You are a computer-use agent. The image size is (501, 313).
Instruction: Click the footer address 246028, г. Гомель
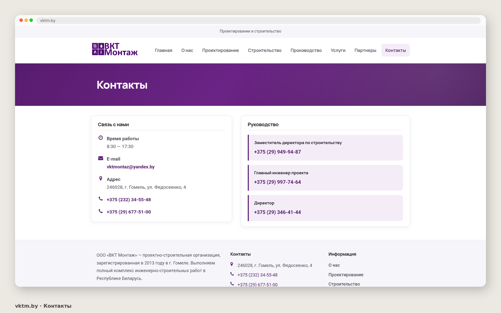[x=275, y=265]
